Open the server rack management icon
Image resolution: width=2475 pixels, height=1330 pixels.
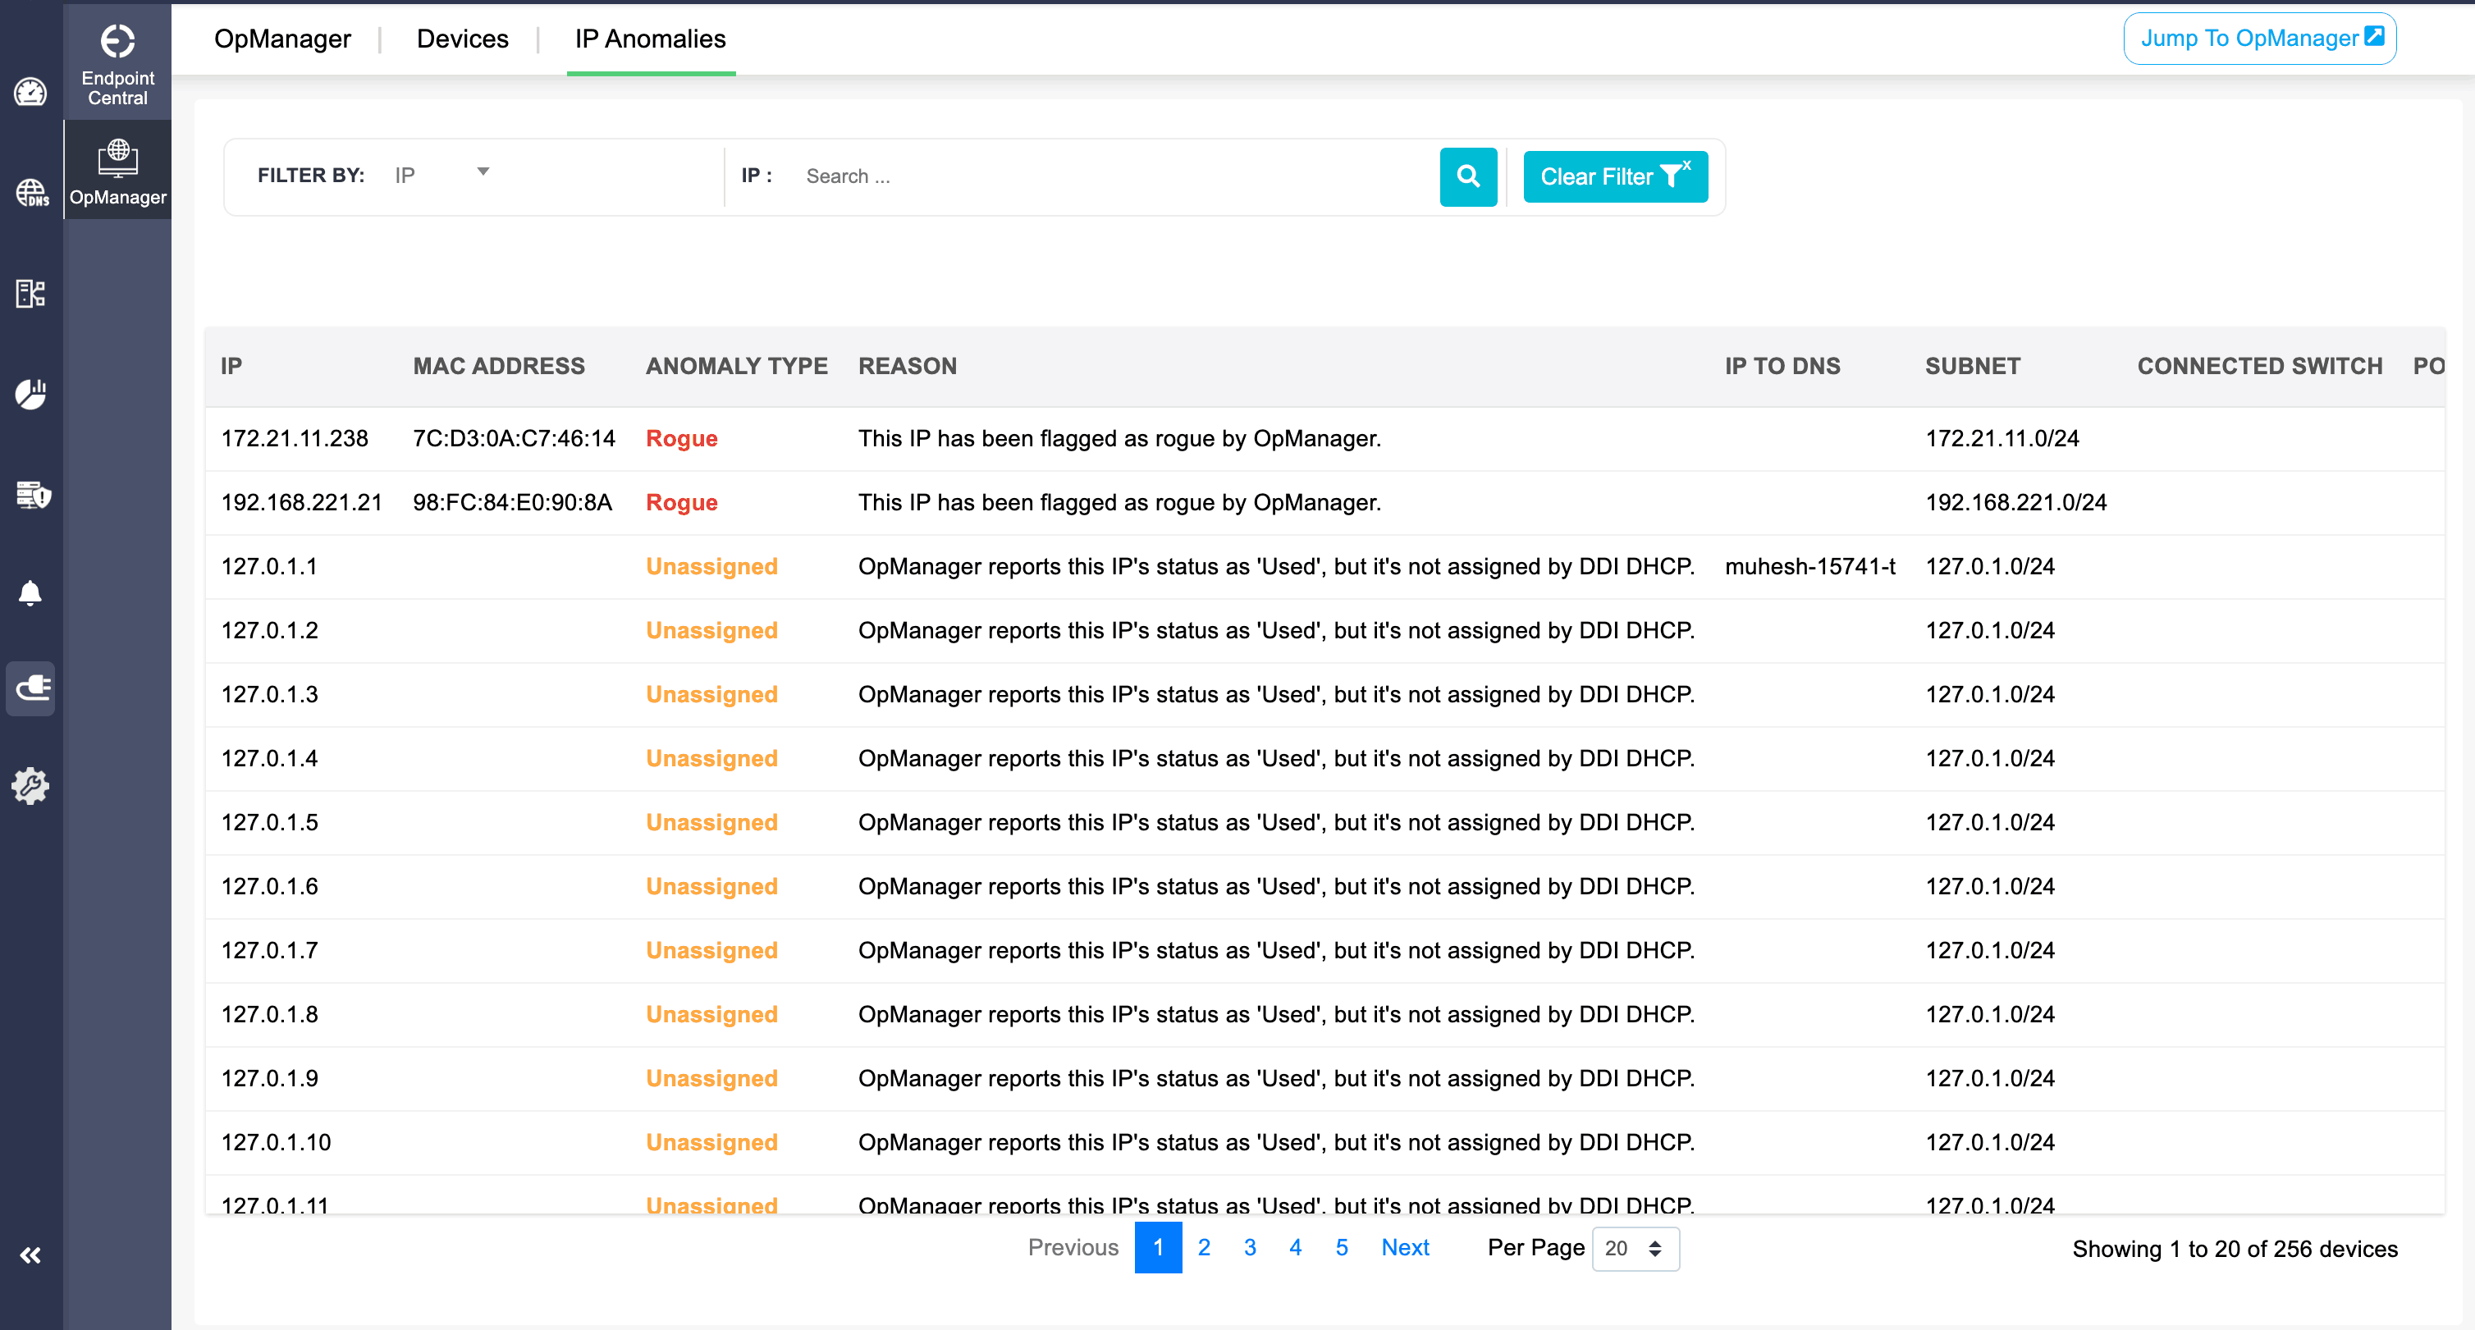click(x=30, y=295)
